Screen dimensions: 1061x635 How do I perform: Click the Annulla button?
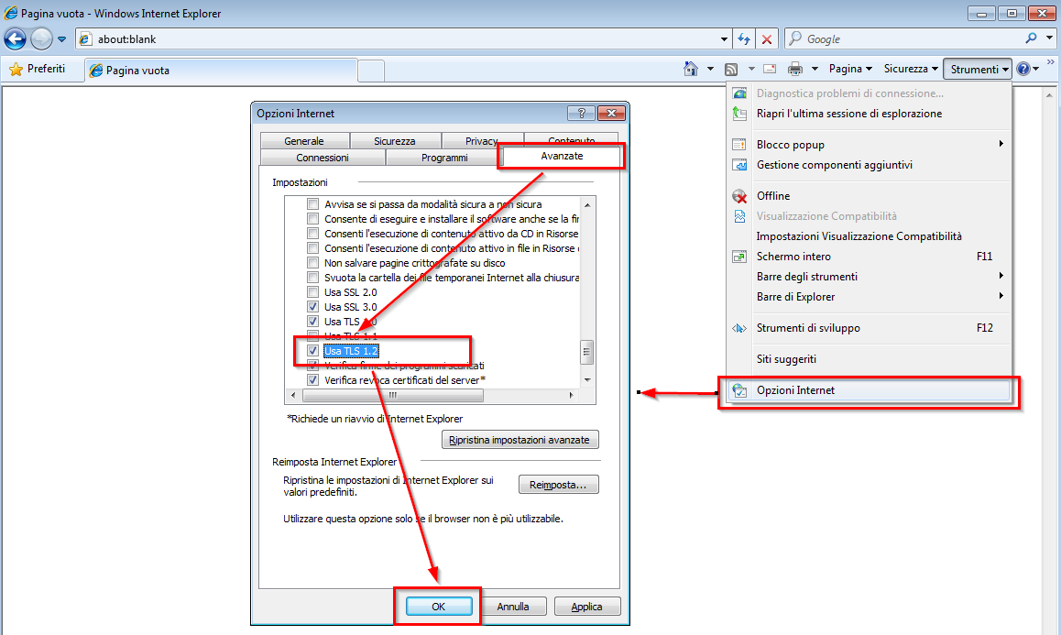(x=513, y=607)
